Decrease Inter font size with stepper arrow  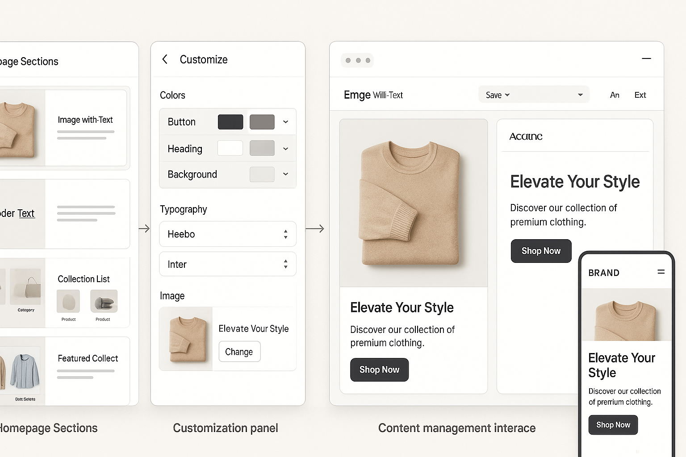[x=285, y=267]
